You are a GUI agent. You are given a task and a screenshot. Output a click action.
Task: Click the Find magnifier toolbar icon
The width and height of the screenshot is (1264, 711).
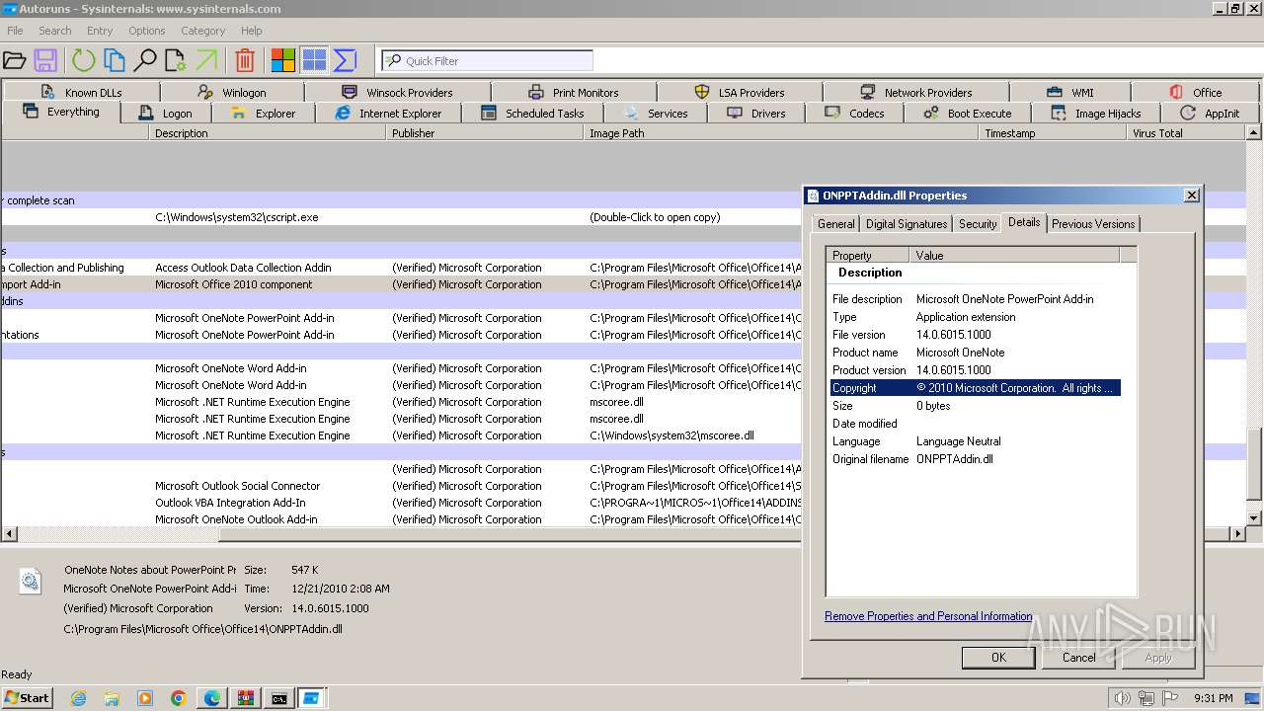(x=145, y=61)
